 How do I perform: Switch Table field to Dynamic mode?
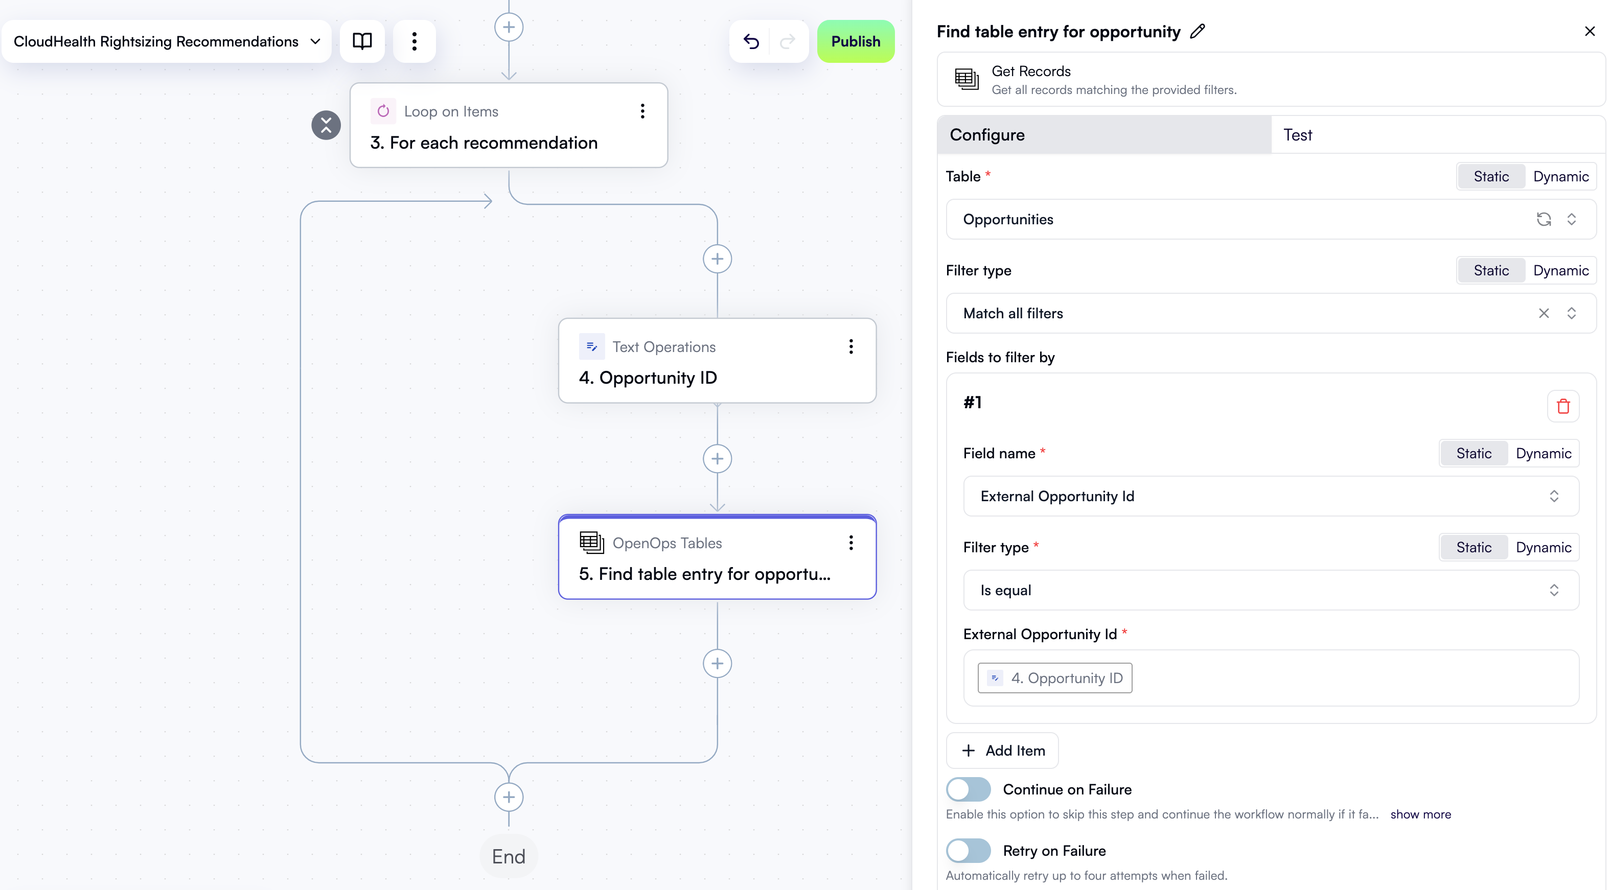[1560, 177]
